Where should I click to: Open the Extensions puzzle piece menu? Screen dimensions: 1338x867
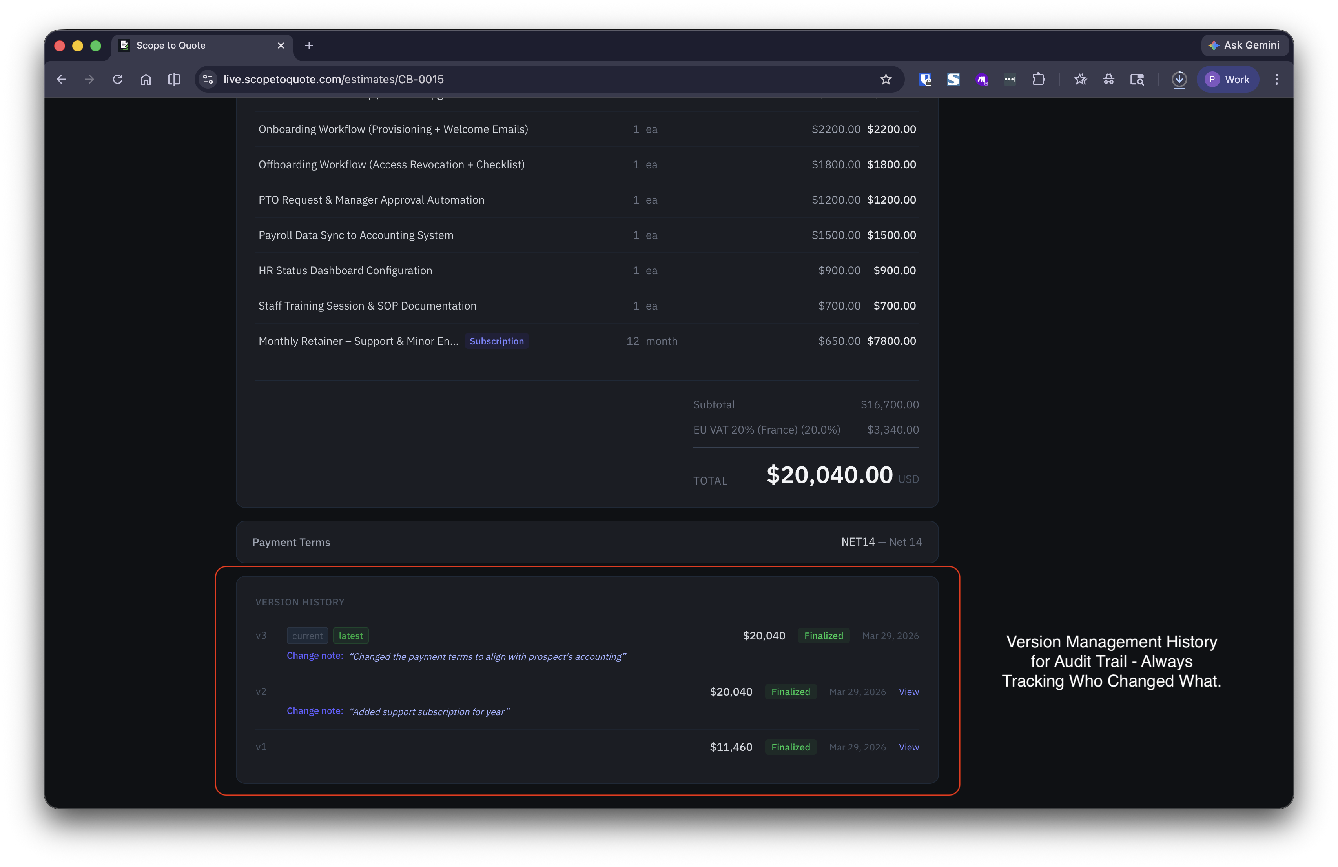pyautogui.click(x=1038, y=79)
